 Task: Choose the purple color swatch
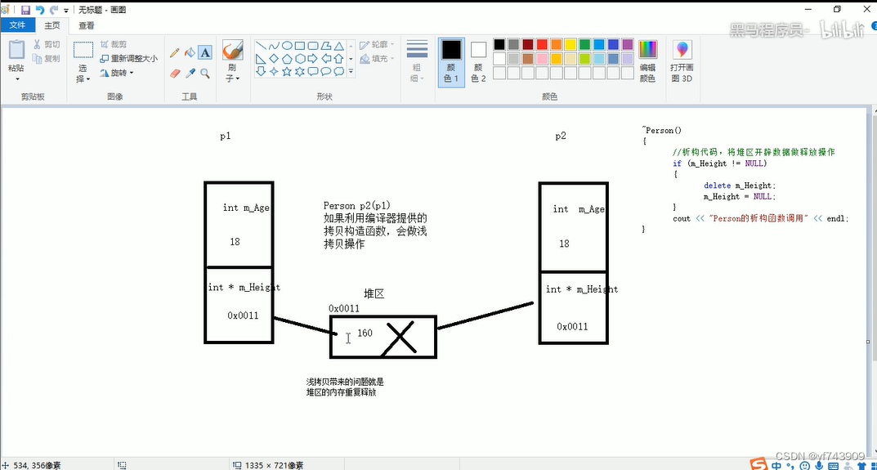click(628, 44)
